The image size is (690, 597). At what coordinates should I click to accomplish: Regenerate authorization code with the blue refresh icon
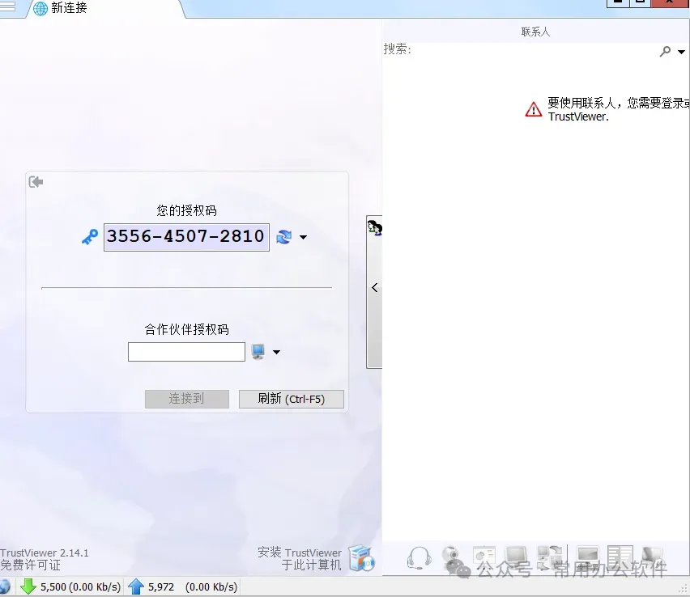pos(283,237)
